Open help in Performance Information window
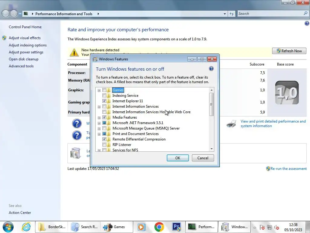 point(307,23)
